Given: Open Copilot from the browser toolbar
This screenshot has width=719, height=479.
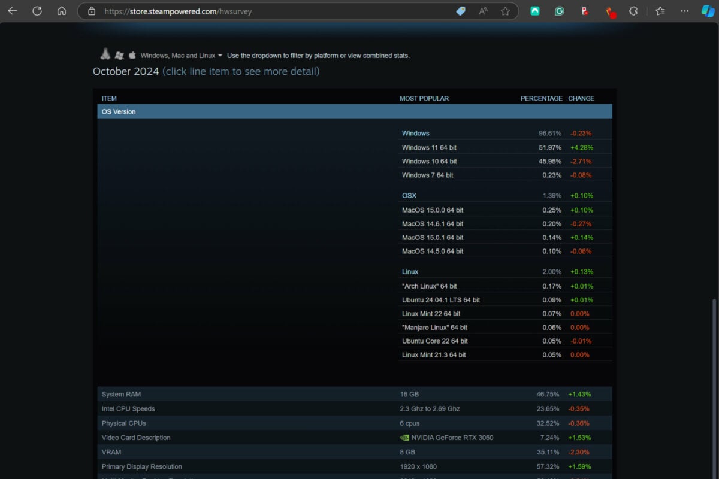Looking at the screenshot, I should point(708,11).
